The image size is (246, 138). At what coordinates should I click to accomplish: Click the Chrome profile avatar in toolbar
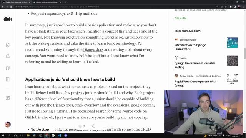pyautogui.click(x=239, y=7)
